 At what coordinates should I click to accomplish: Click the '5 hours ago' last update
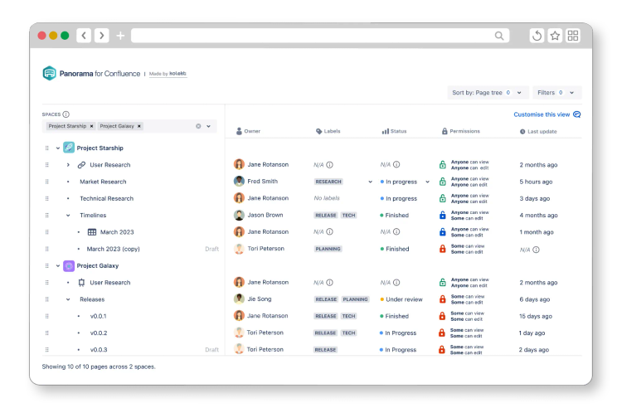[536, 182]
